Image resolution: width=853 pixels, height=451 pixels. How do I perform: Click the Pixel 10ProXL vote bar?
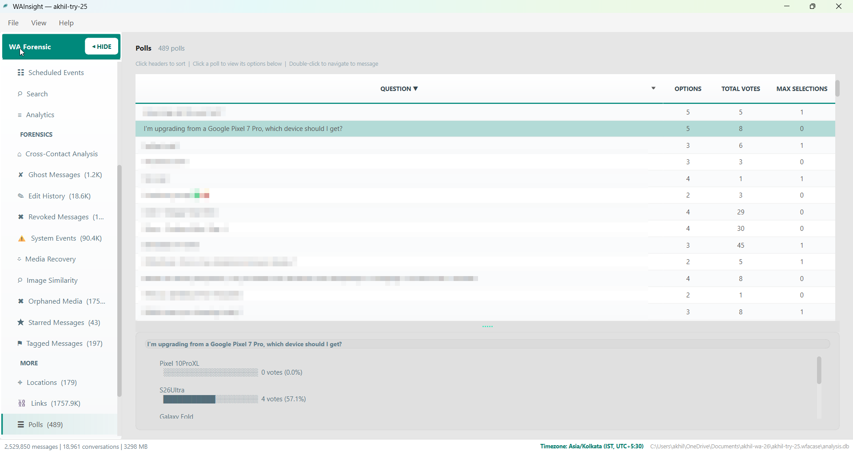(211, 373)
